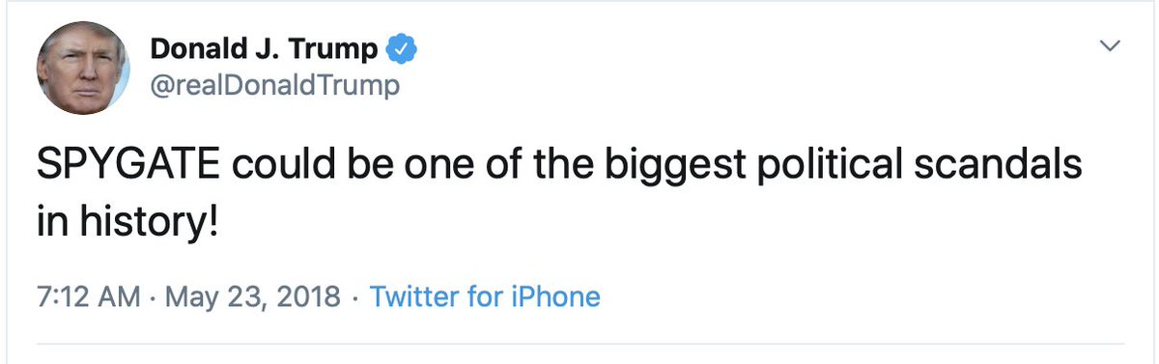The width and height of the screenshot is (1159, 364).
Task: Open the tweet options chevron menu
Action: click(1112, 46)
